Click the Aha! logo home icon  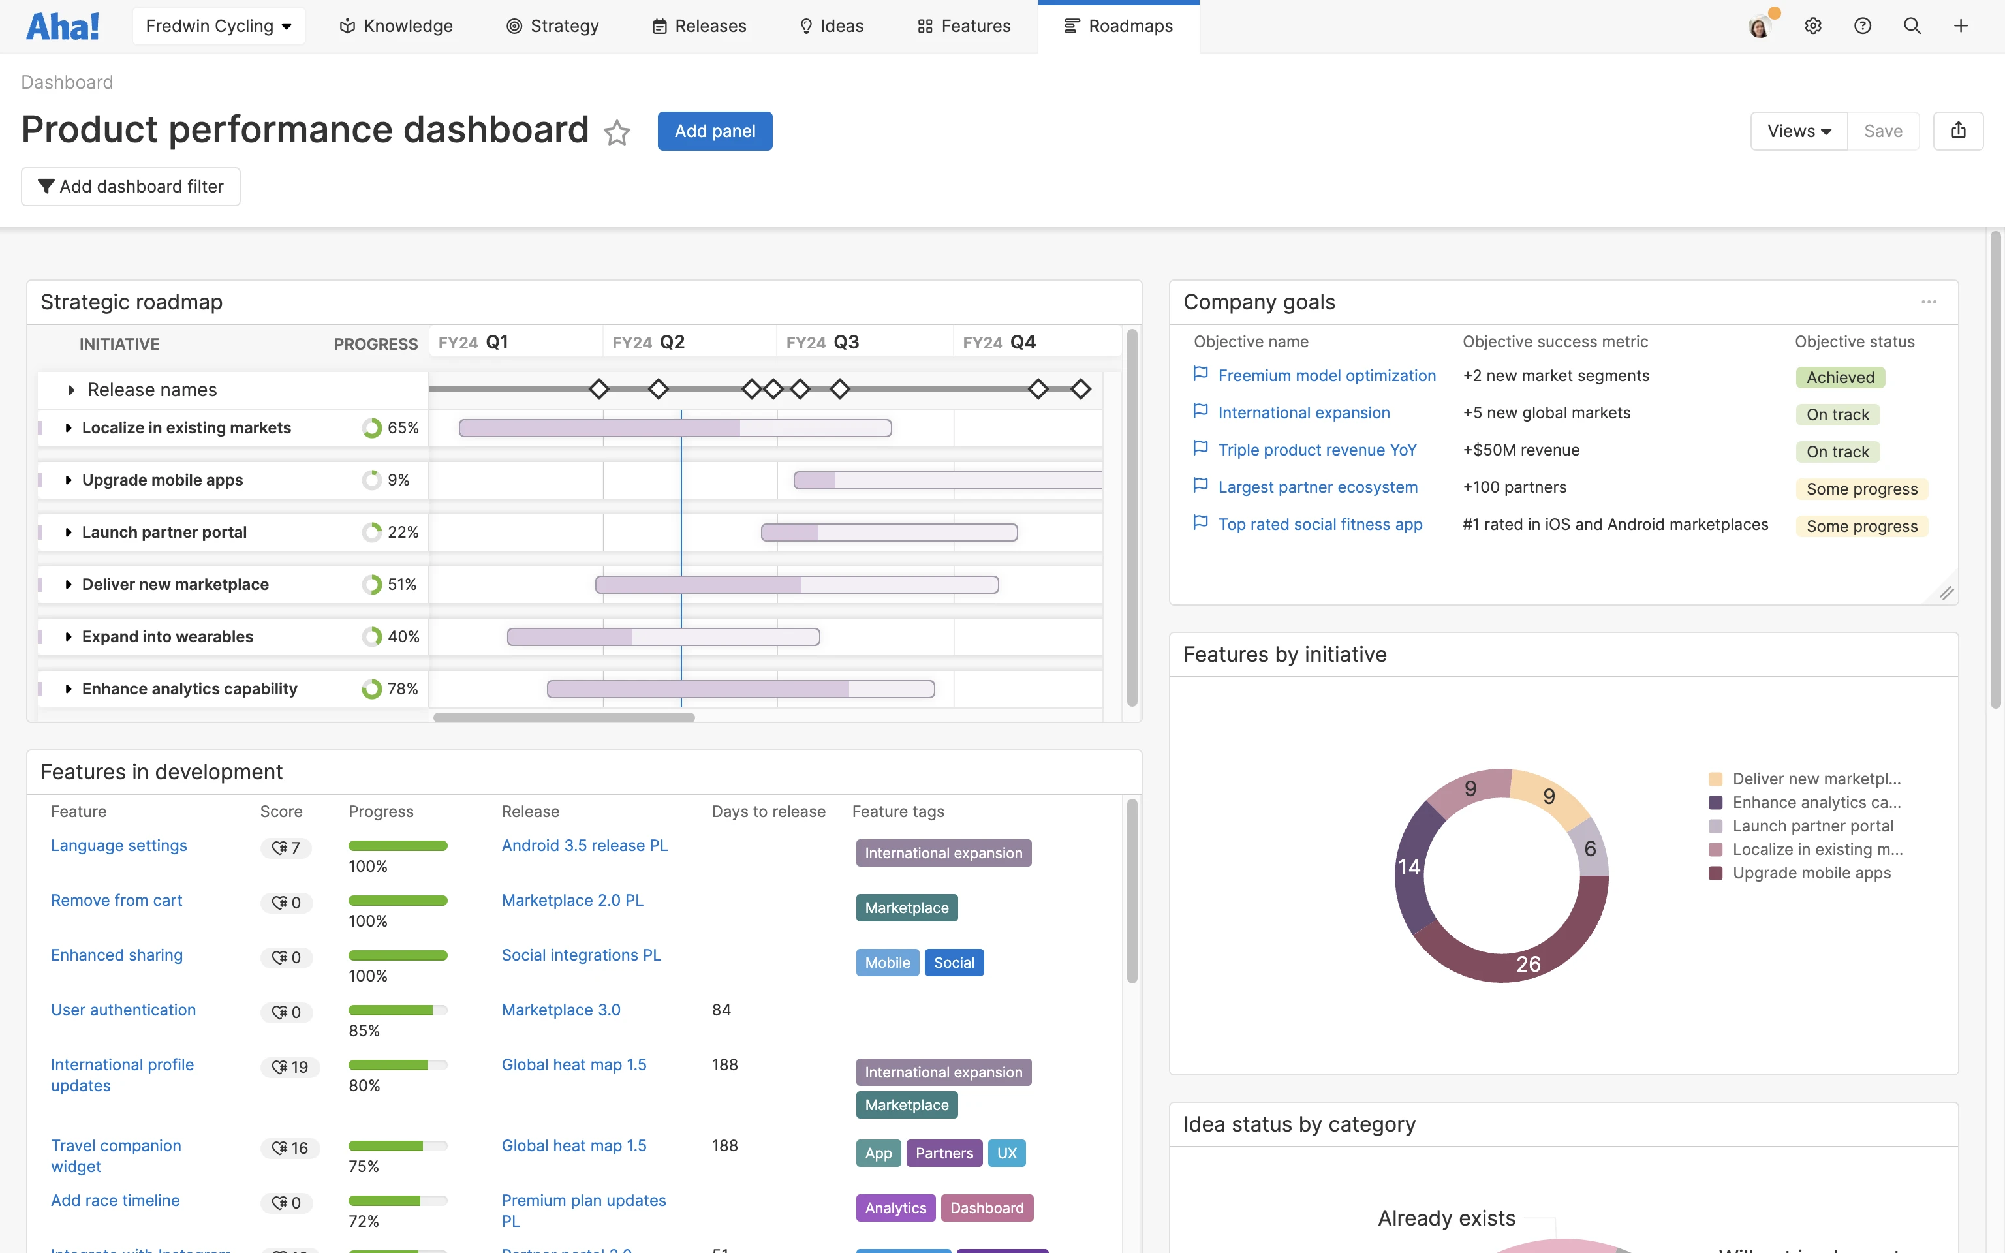(x=63, y=25)
